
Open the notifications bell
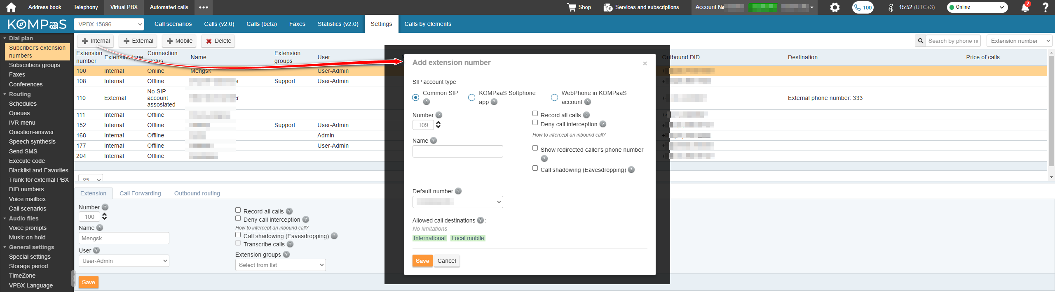click(1025, 7)
